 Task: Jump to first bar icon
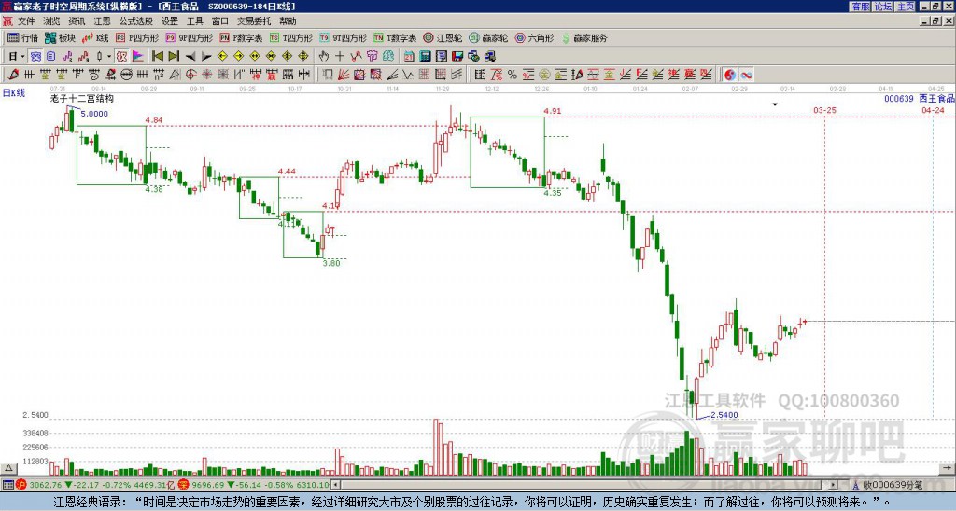[157, 57]
